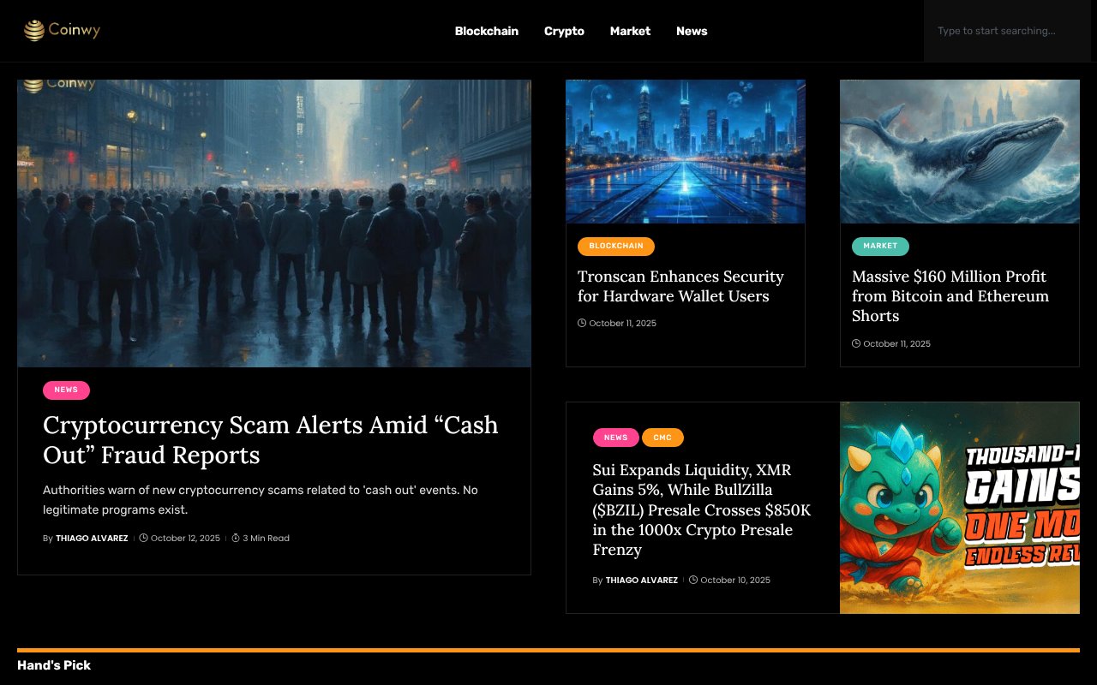Image resolution: width=1097 pixels, height=685 pixels.
Task: Switch to the Crypto section
Action: coord(564,31)
